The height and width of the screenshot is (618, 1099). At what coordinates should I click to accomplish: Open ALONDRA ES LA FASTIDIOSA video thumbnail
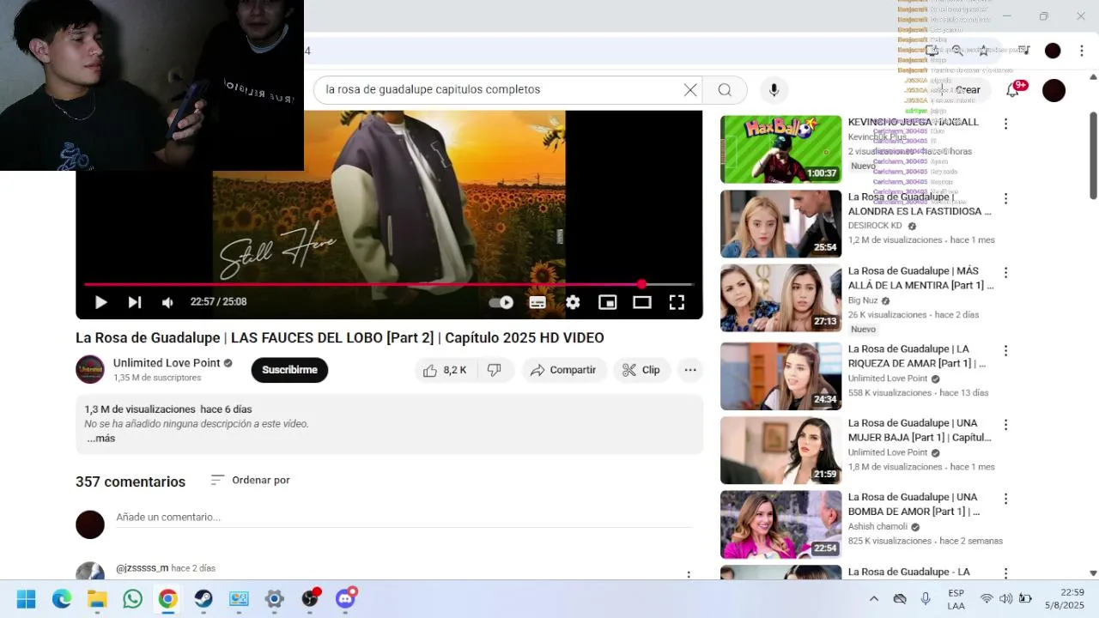coord(780,224)
